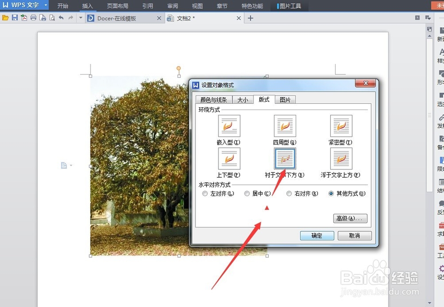444x307 pixels.
Task: Open advanced settings via 高级(A) button
Action: (x=350, y=218)
